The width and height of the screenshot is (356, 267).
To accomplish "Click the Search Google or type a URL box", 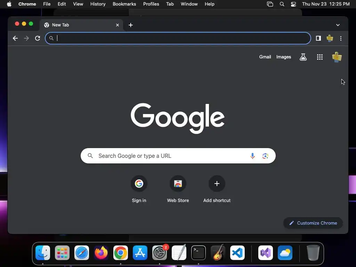I will (x=178, y=156).
